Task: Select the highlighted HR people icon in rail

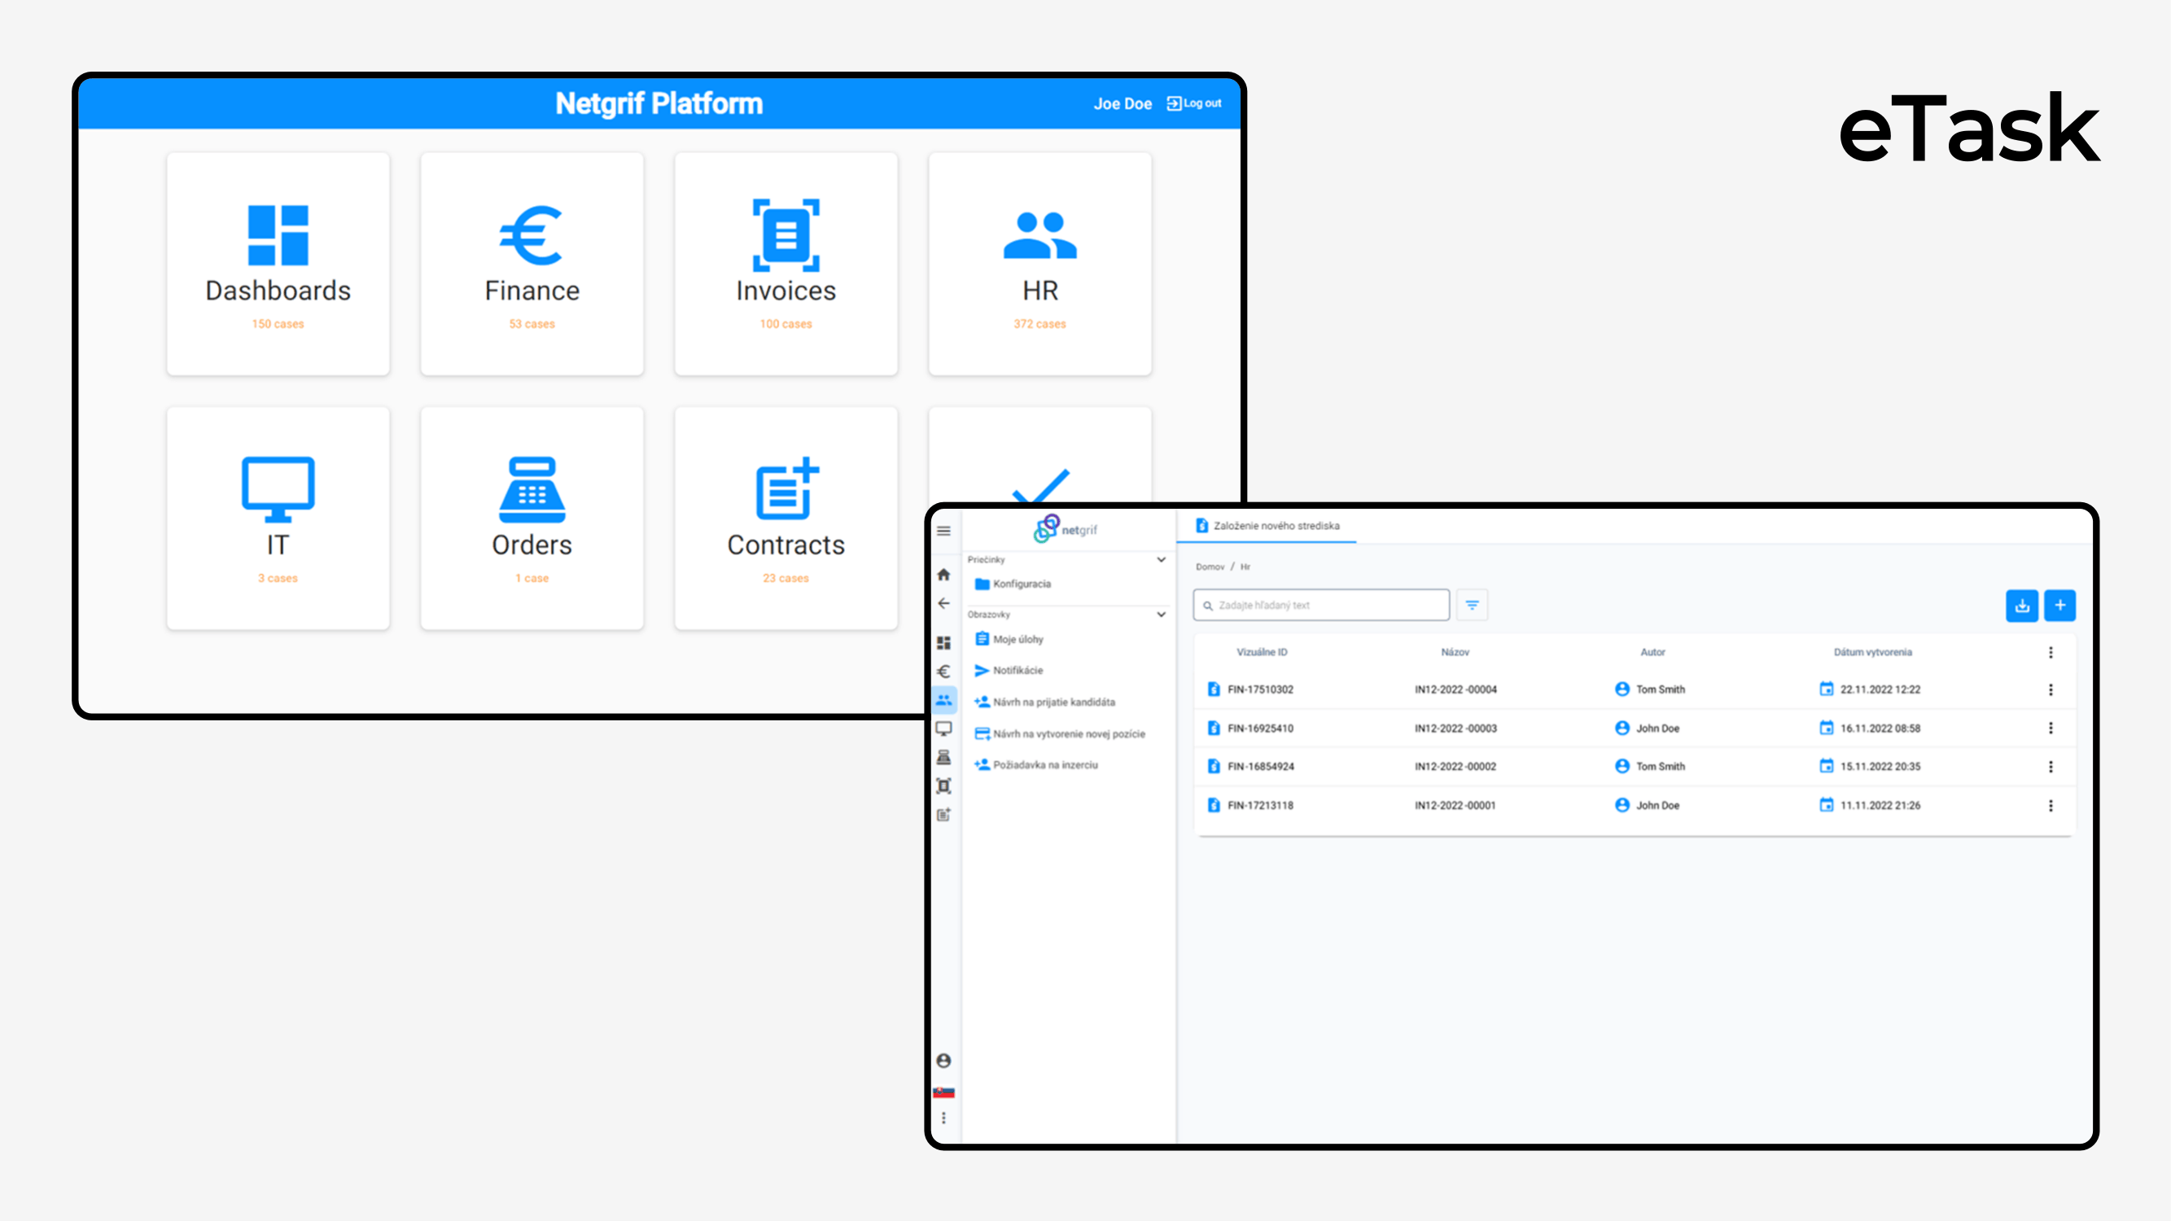Action: pyautogui.click(x=944, y=700)
